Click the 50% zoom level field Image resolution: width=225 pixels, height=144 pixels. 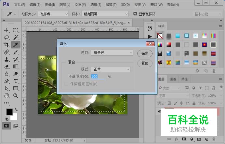(x=28, y=140)
